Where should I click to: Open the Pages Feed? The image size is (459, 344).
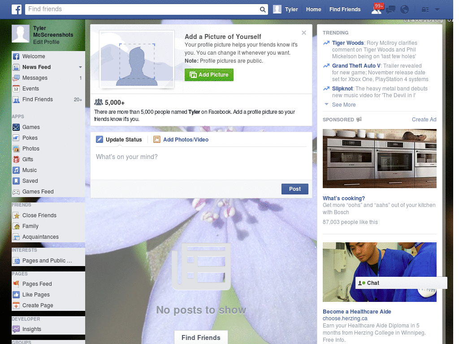(48, 284)
